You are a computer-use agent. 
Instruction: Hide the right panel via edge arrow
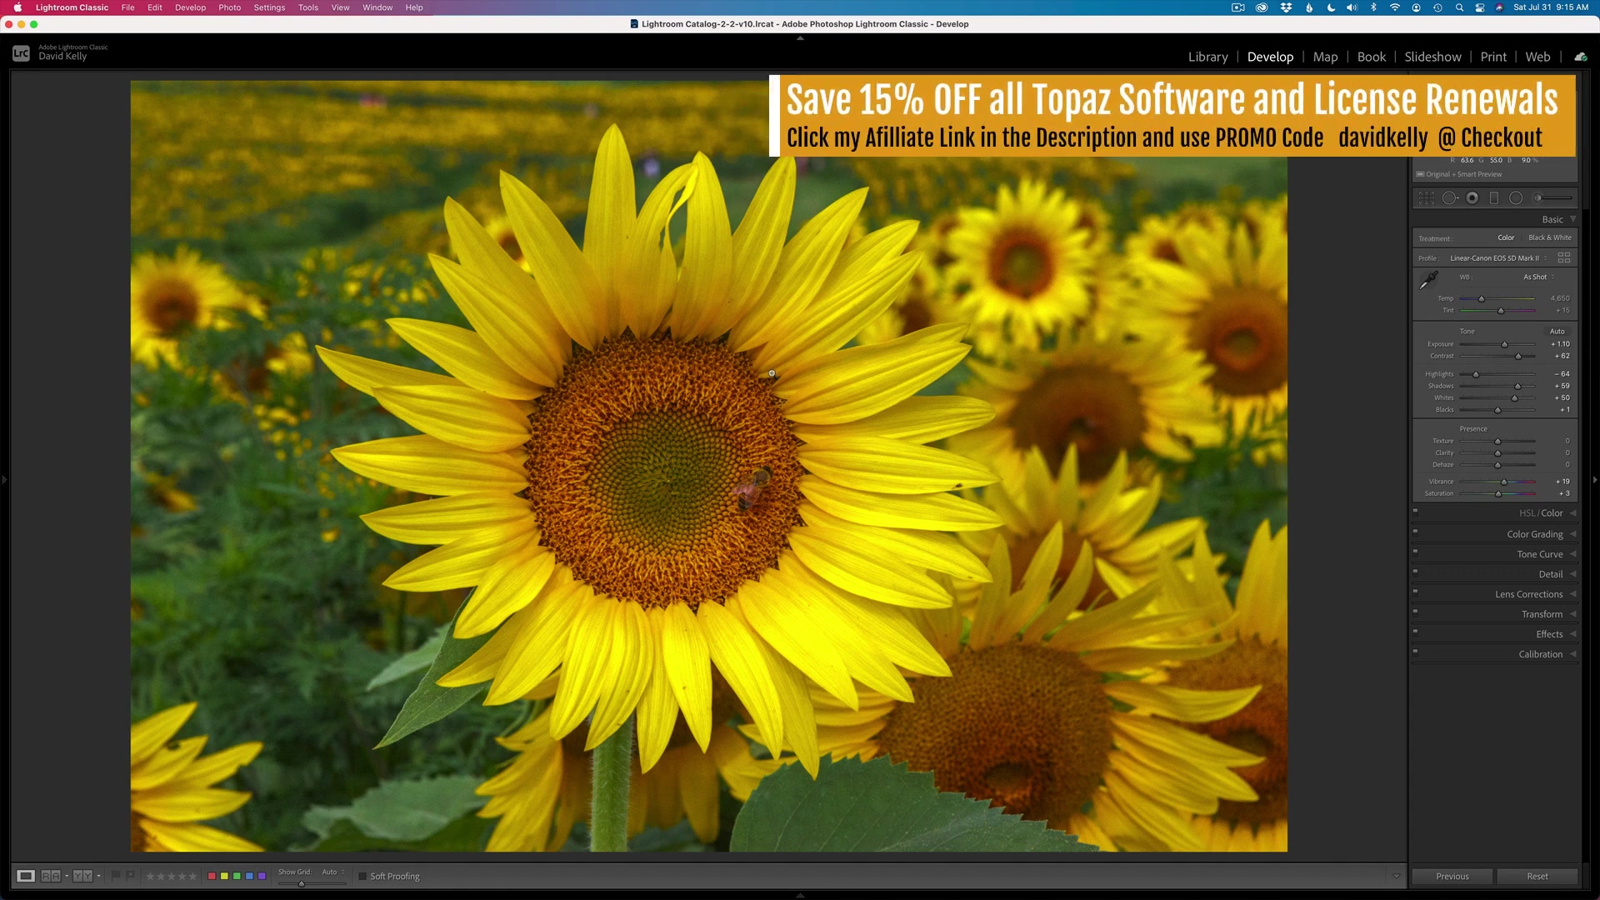(x=1595, y=480)
